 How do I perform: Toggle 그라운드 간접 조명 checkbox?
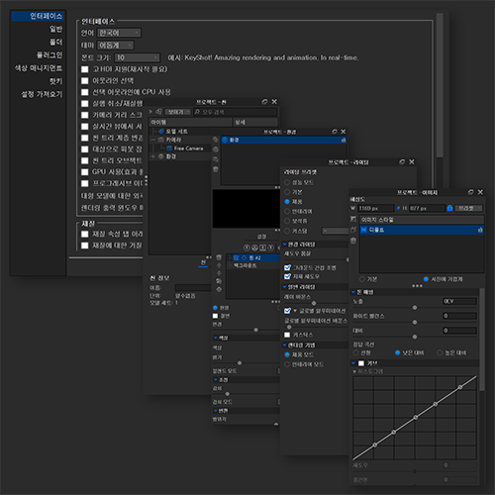pos(287,267)
